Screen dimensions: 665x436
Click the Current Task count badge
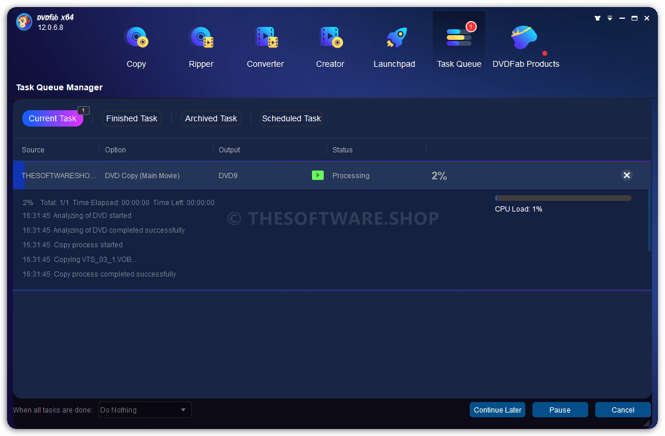coord(83,111)
